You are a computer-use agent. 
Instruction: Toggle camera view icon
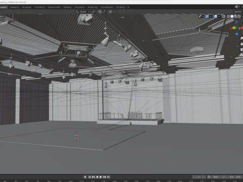coord(241,50)
